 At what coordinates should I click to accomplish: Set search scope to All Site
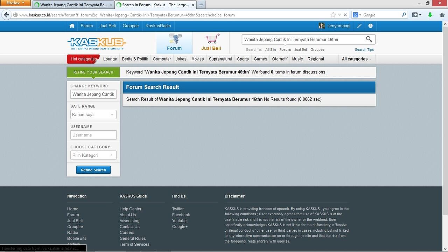271,50
